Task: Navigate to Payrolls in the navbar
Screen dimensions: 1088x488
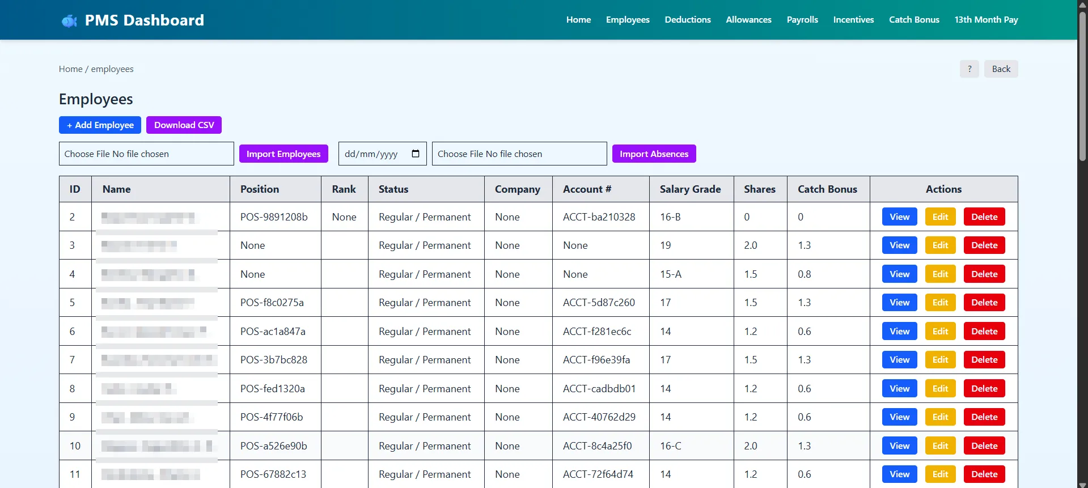Action: 802,20
